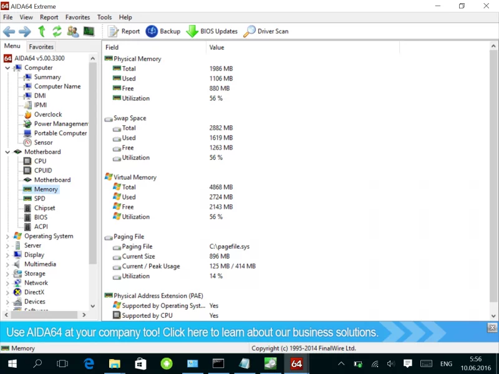The image size is (499, 374).
Task: Open File Explorer from the taskbar
Action: (115, 364)
